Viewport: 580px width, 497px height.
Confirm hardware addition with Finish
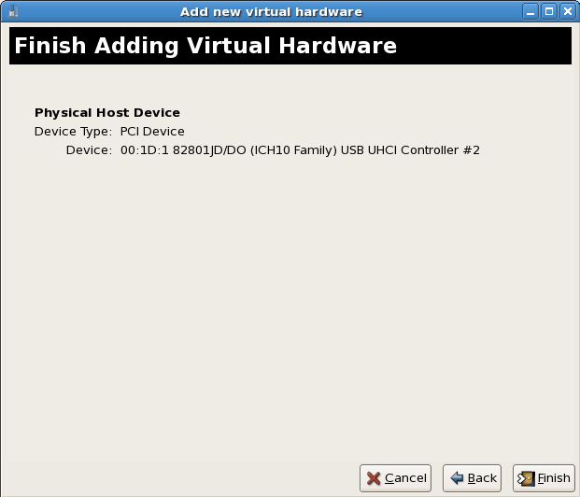(543, 478)
